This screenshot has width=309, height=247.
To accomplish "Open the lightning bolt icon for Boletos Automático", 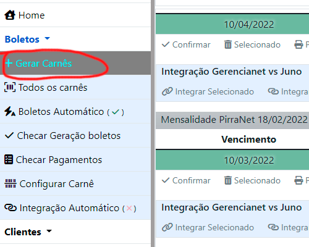I will pyautogui.click(x=10, y=112).
